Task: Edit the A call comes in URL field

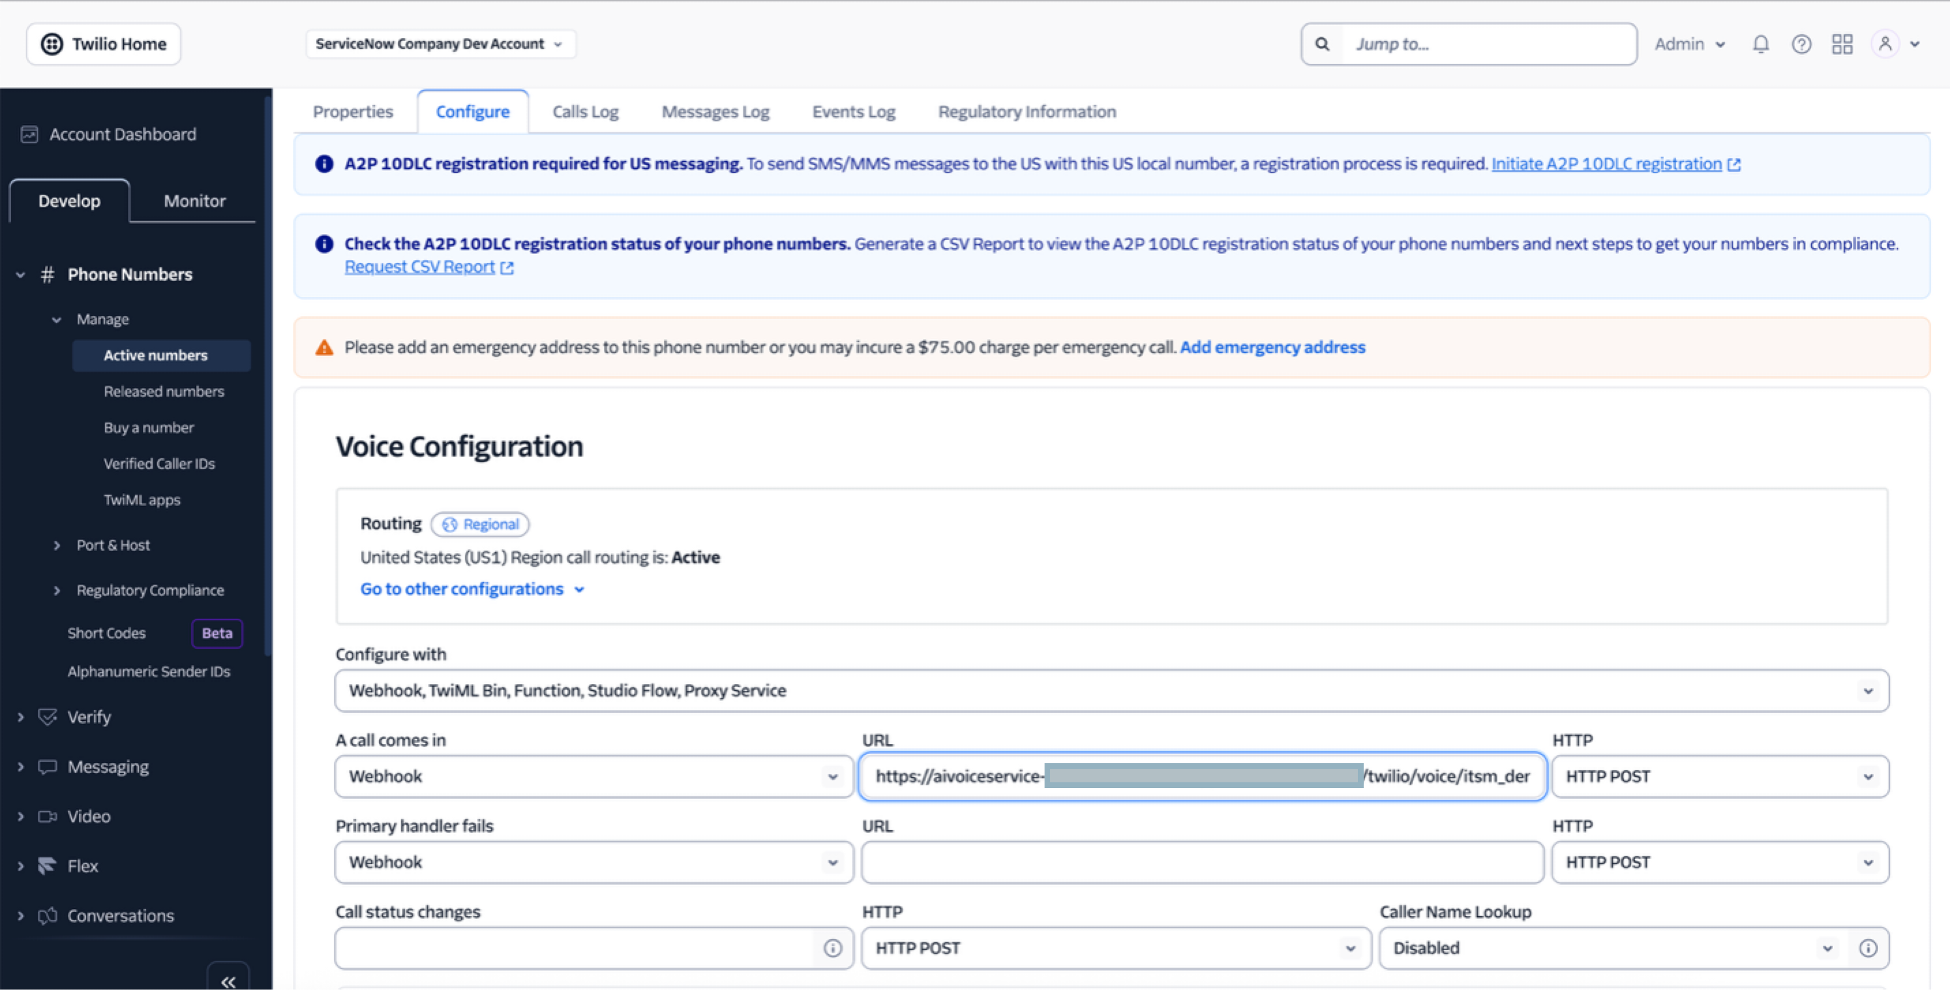Action: click(1202, 777)
